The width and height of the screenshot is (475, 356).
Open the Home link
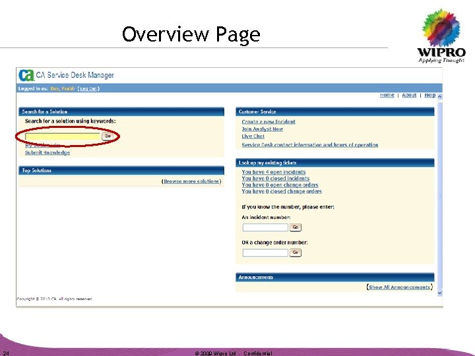pyautogui.click(x=387, y=95)
